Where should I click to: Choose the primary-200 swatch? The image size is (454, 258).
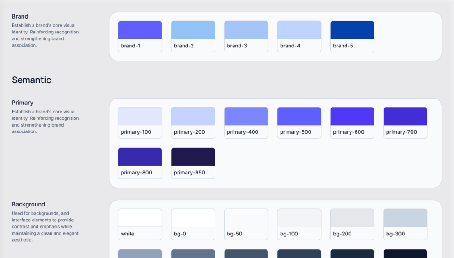(x=193, y=123)
